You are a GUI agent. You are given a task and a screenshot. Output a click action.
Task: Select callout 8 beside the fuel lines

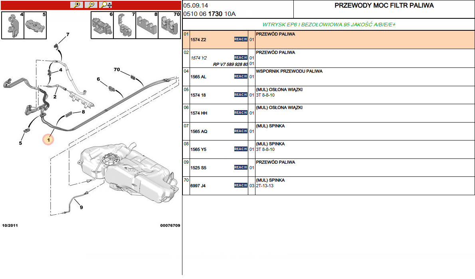point(83,112)
